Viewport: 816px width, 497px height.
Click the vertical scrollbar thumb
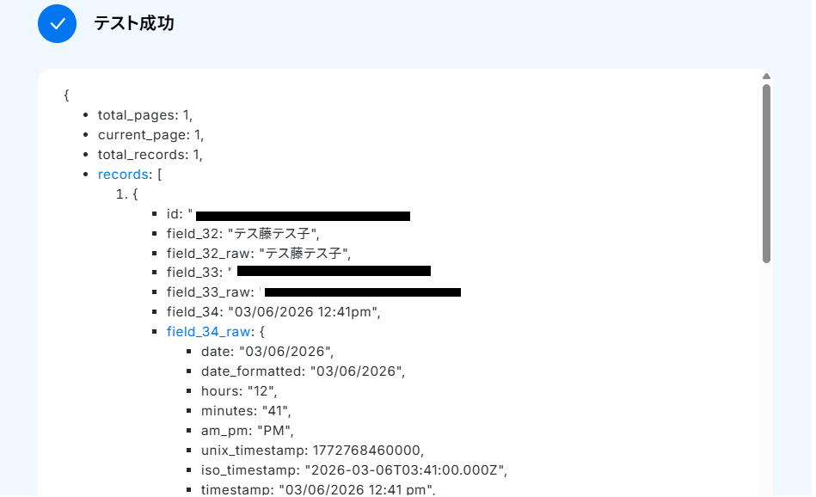pyautogui.click(x=766, y=174)
